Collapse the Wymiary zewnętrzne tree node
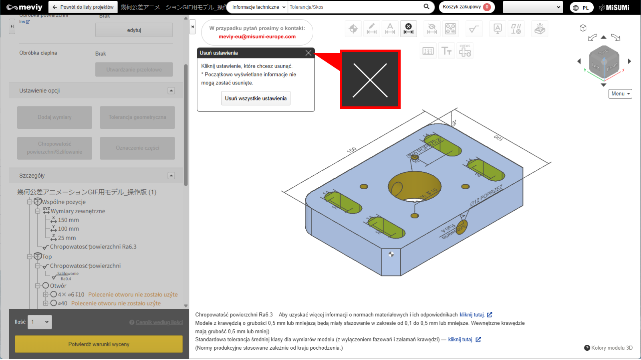 pos(37,211)
